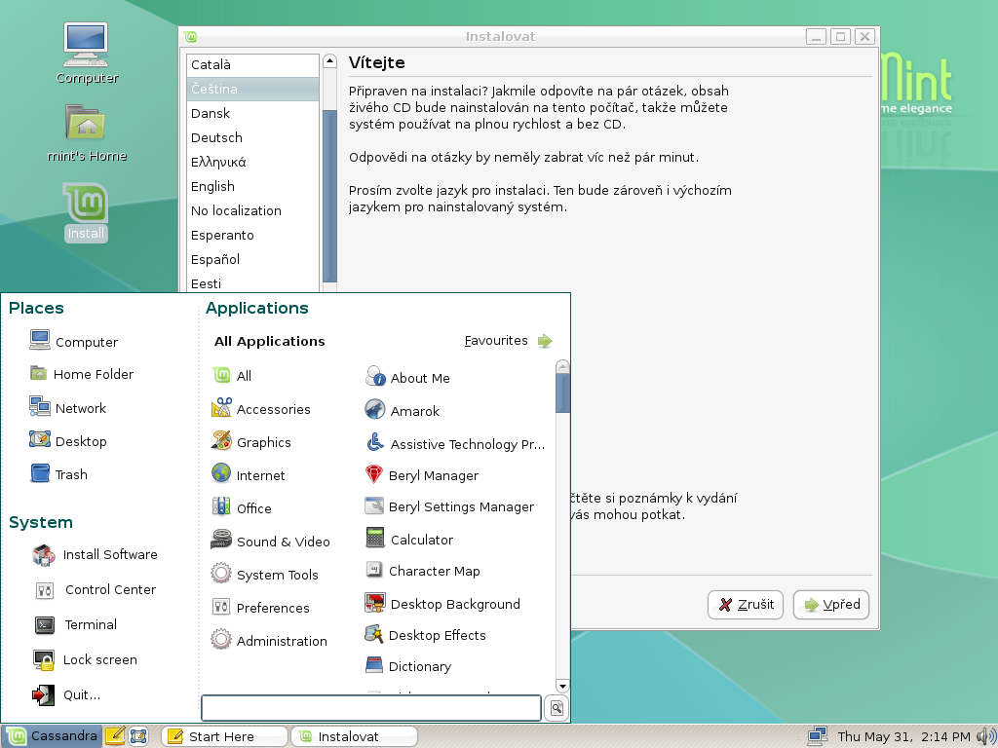Switch to Favourites view
The height and width of the screenshot is (748, 998).
coord(508,340)
